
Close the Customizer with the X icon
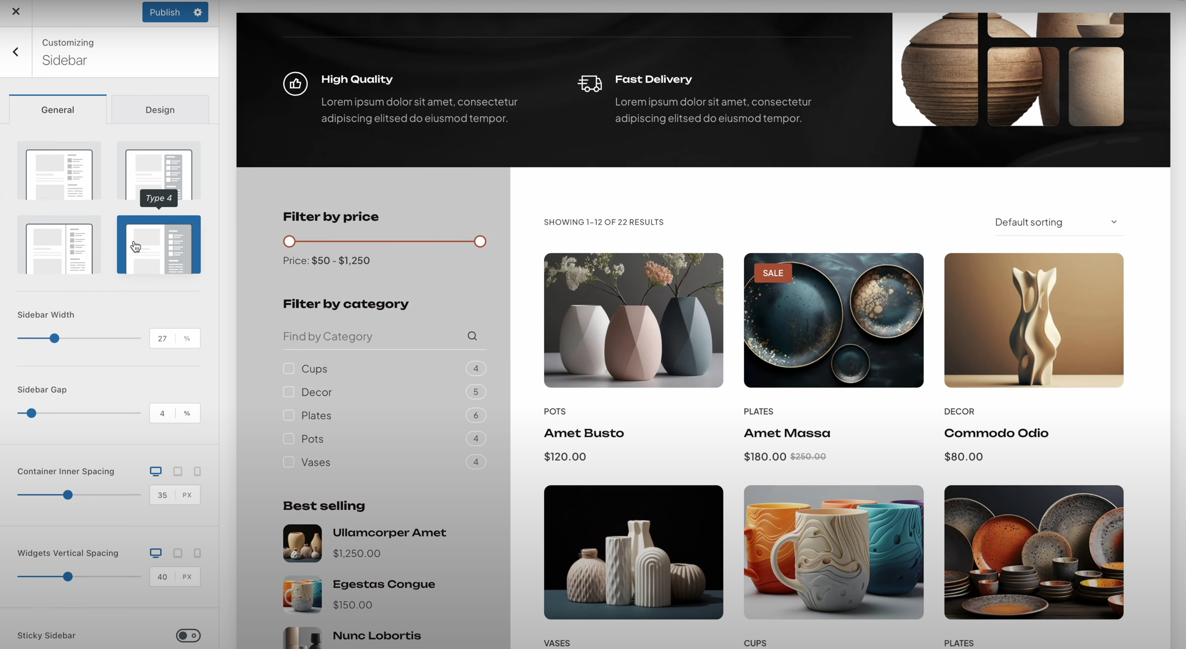pos(15,11)
